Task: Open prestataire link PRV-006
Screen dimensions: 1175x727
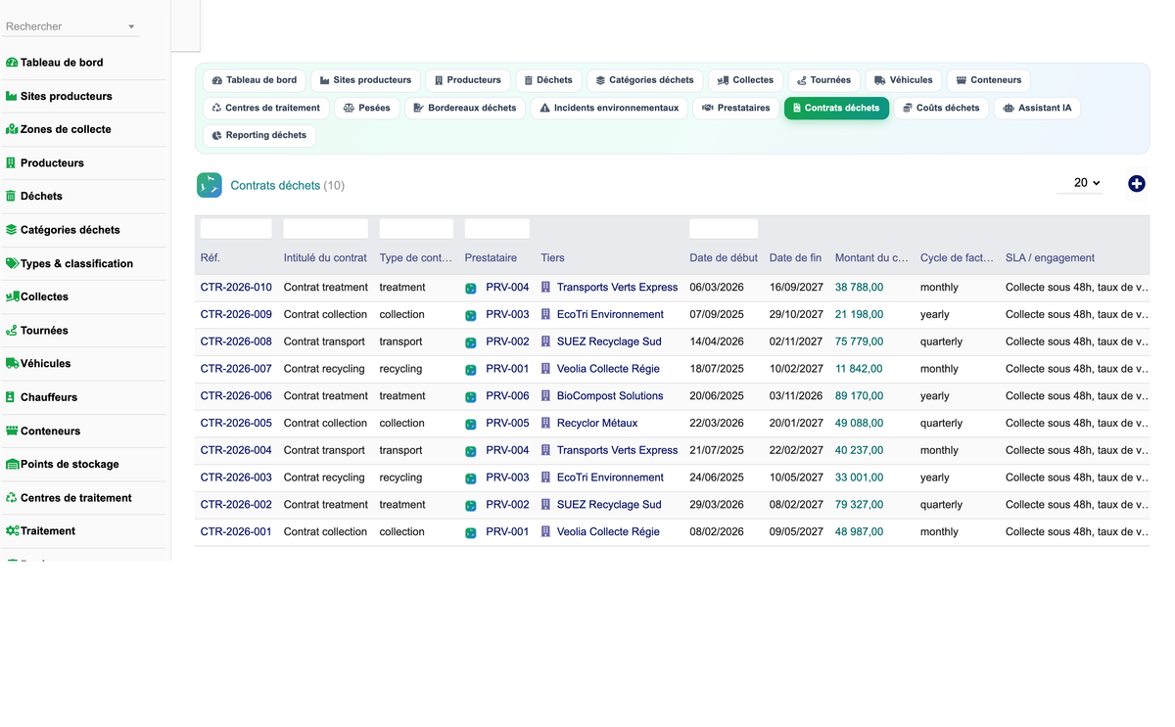Action: pos(507,396)
